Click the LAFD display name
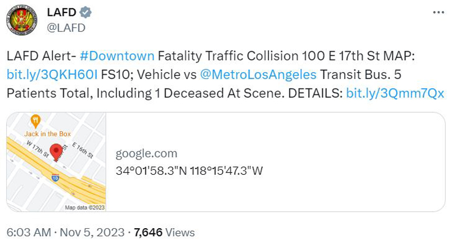The width and height of the screenshot is (450, 240). [x=61, y=12]
